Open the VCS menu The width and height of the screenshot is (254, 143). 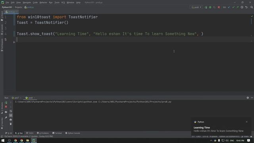(63, 3)
